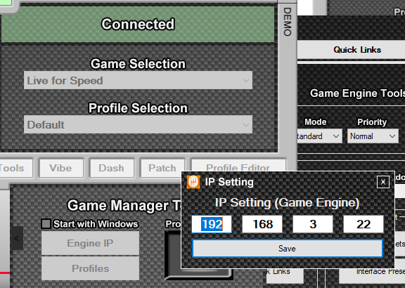
Task: Click the last IP octet field 22
Action: 364,224
